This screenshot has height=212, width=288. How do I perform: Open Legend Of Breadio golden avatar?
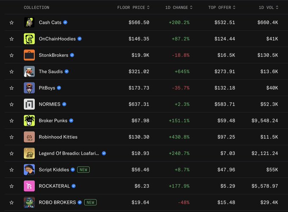29,153
